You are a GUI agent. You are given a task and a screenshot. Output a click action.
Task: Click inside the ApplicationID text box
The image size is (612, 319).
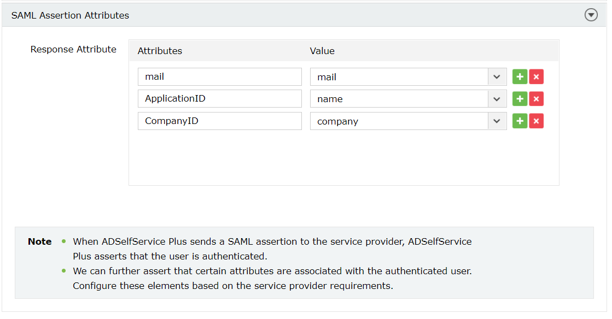(x=219, y=98)
